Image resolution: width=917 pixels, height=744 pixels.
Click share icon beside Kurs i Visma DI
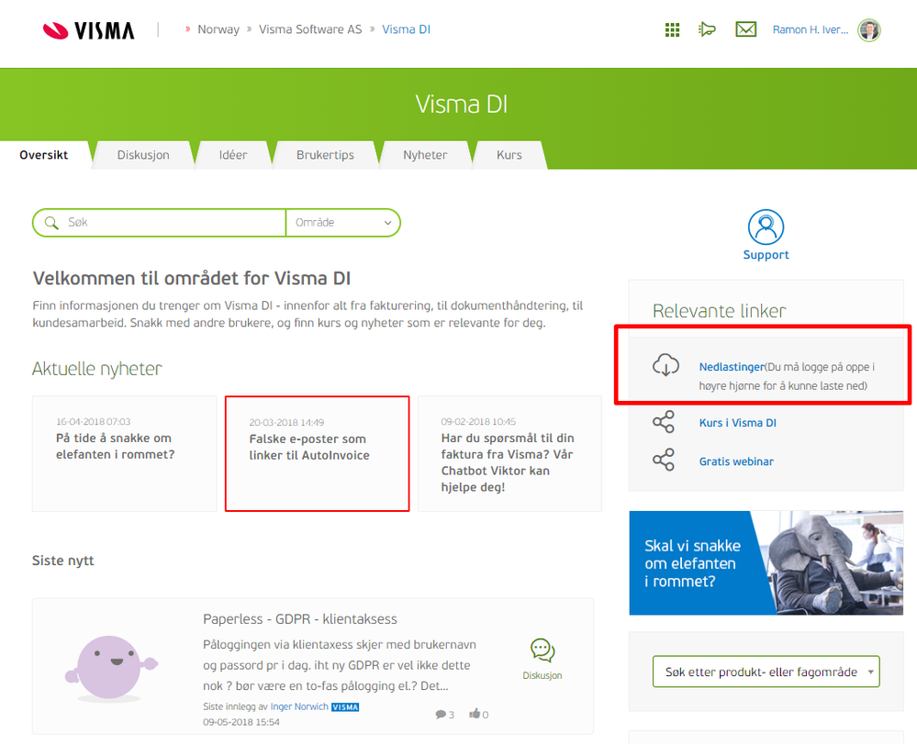click(x=663, y=422)
